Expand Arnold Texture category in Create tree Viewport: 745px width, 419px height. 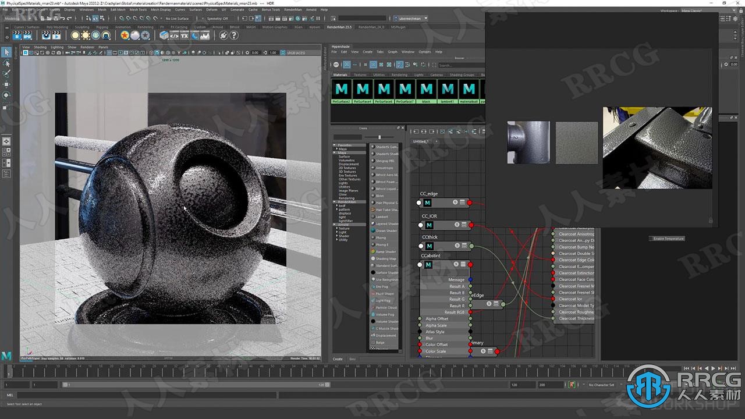coord(337,228)
